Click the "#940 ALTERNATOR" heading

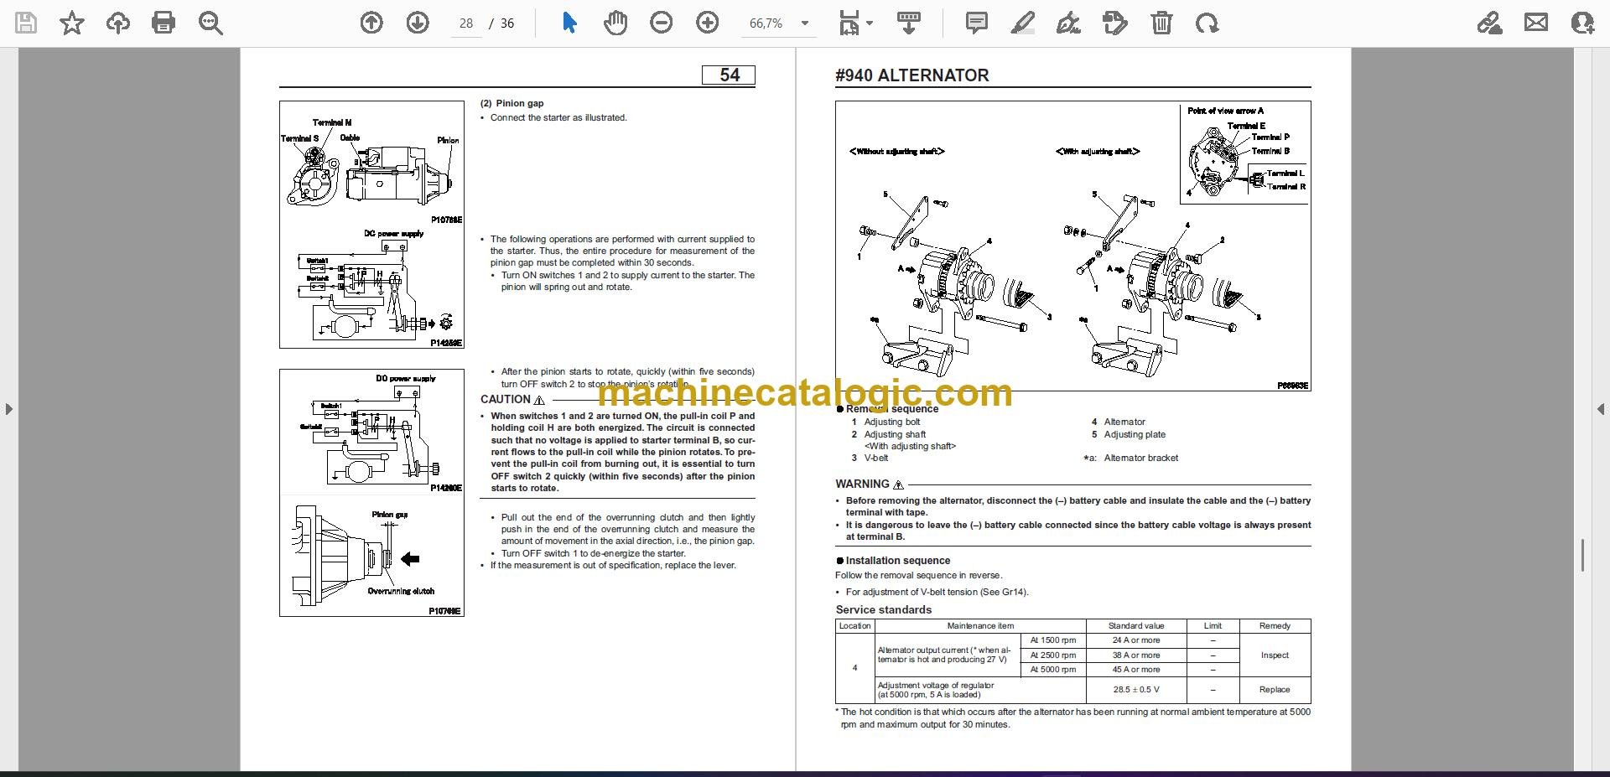(x=912, y=75)
